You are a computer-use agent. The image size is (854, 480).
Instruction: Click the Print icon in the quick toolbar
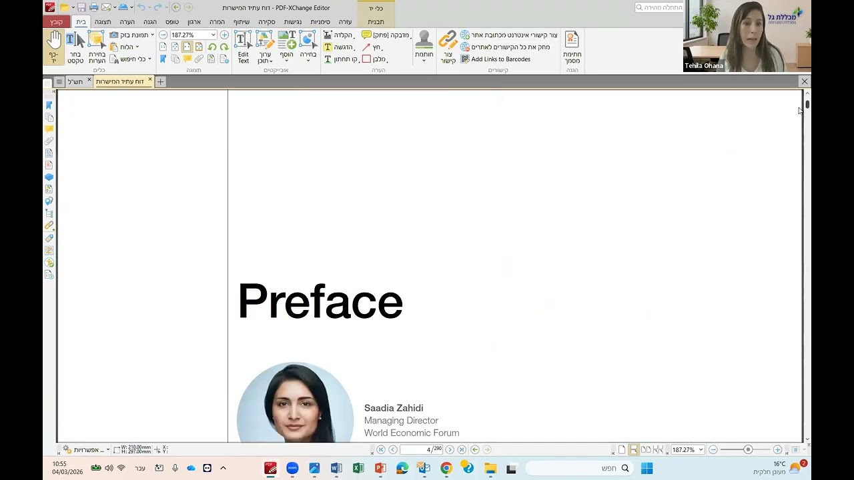click(x=93, y=7)
